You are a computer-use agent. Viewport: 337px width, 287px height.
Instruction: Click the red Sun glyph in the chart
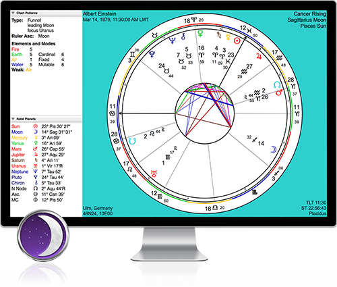pos(237,41)
